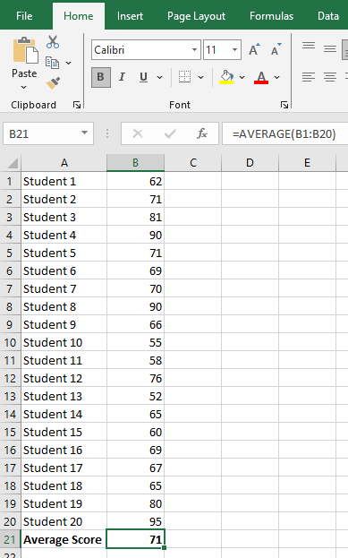
Task: Apply yellow fill color bucket
Action: click(226, 77)
